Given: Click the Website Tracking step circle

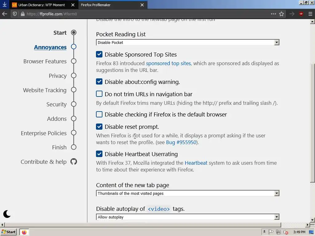Looking at the screenshot, I should coord(74,90).
